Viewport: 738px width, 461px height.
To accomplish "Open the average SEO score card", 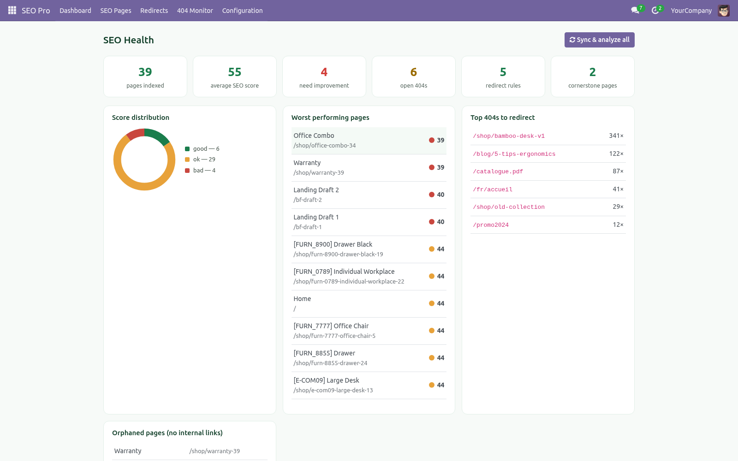I will (235, 77).
